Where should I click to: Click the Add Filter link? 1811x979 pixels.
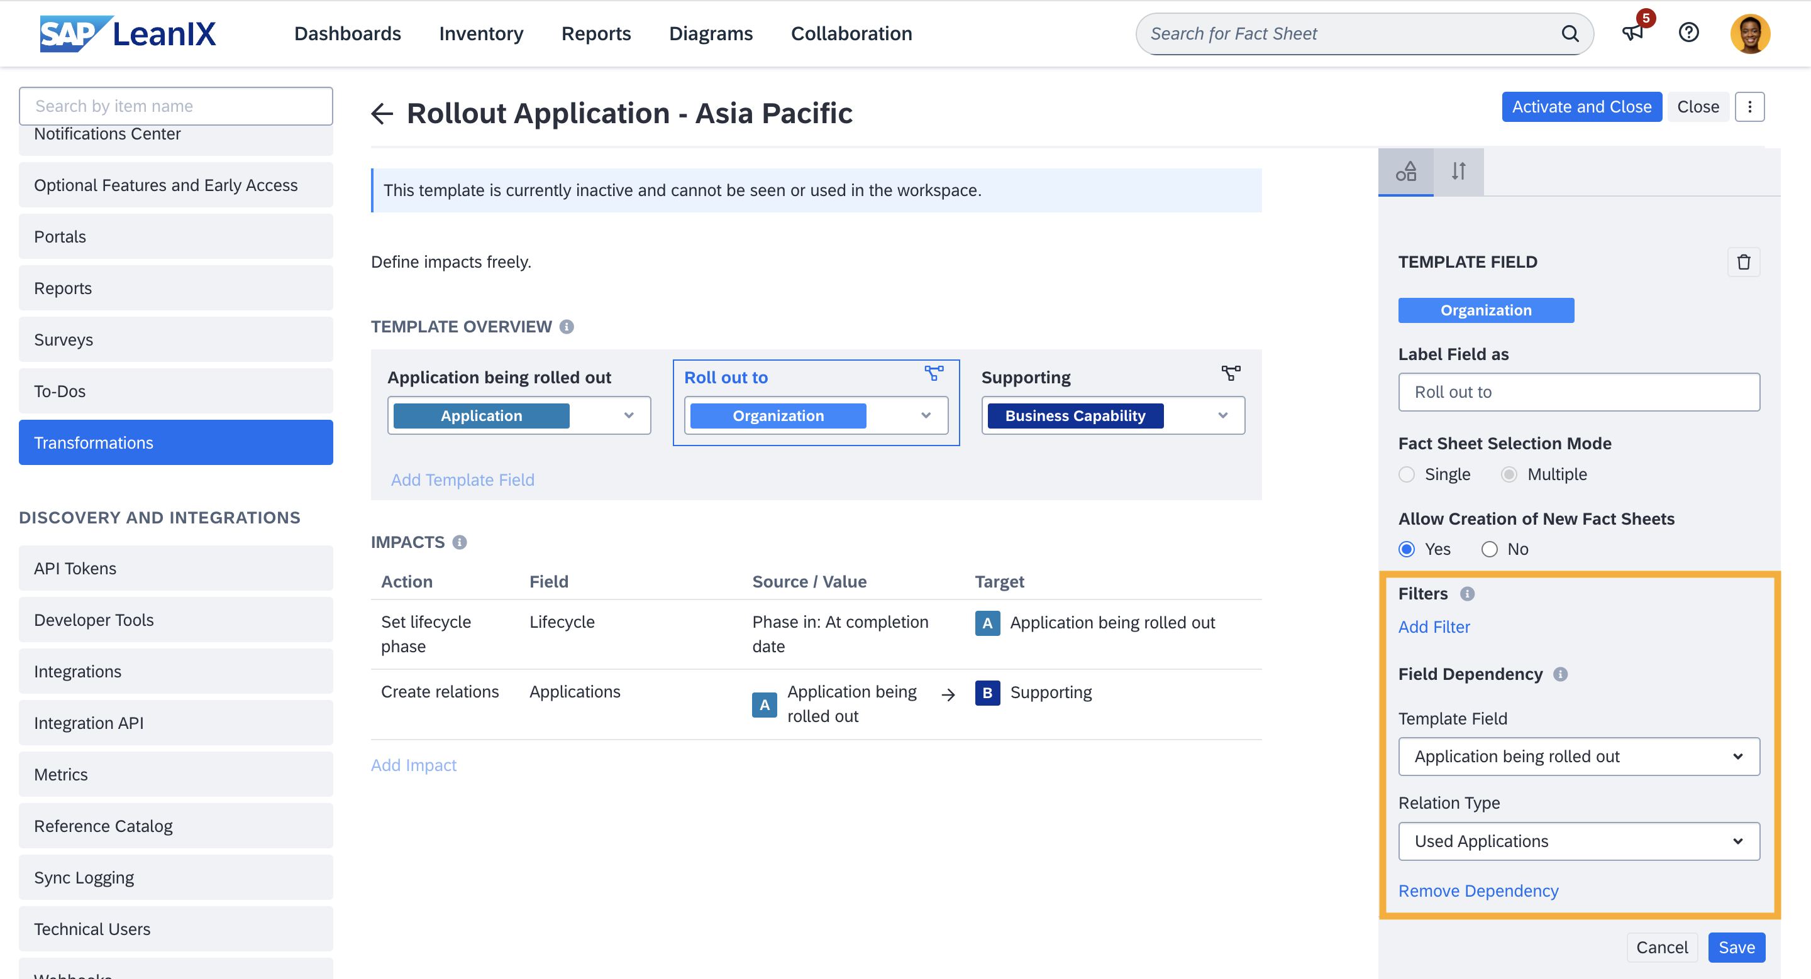pos(1433,626)
